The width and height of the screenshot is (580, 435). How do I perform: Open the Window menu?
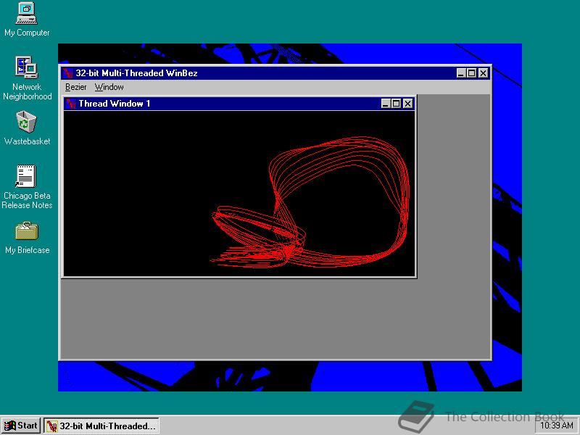(x=109, y=87)
